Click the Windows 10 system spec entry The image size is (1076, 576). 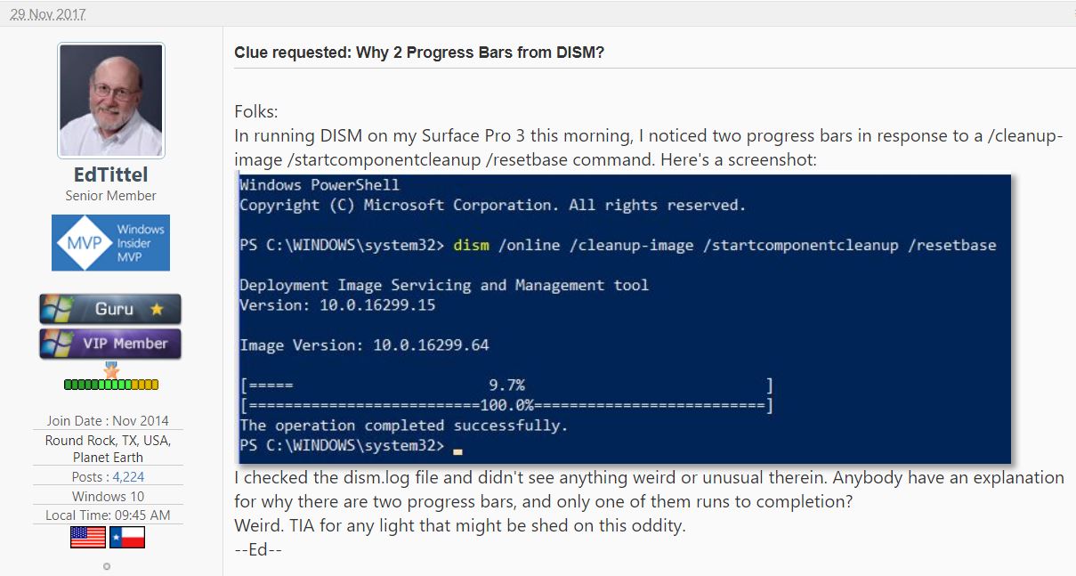[109, 496]
